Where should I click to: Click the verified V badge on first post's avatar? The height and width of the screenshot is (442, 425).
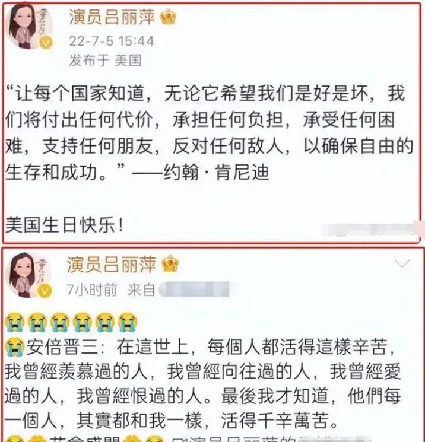click(x=46, y=43)
